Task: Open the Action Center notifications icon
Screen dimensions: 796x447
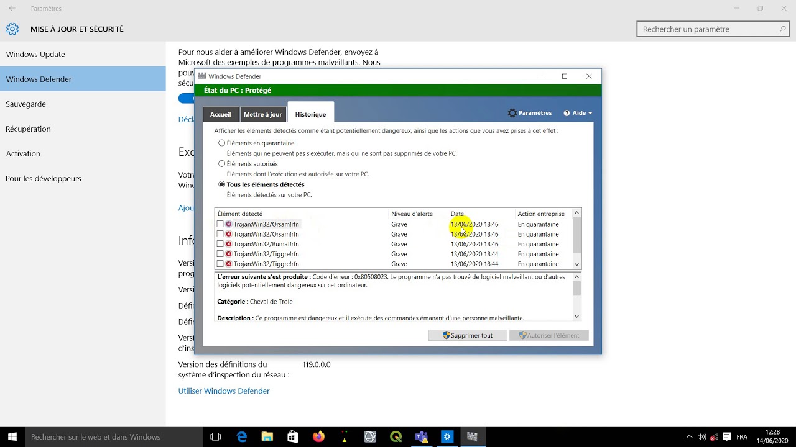Action: pyautogui.click(x=726, y=437)
